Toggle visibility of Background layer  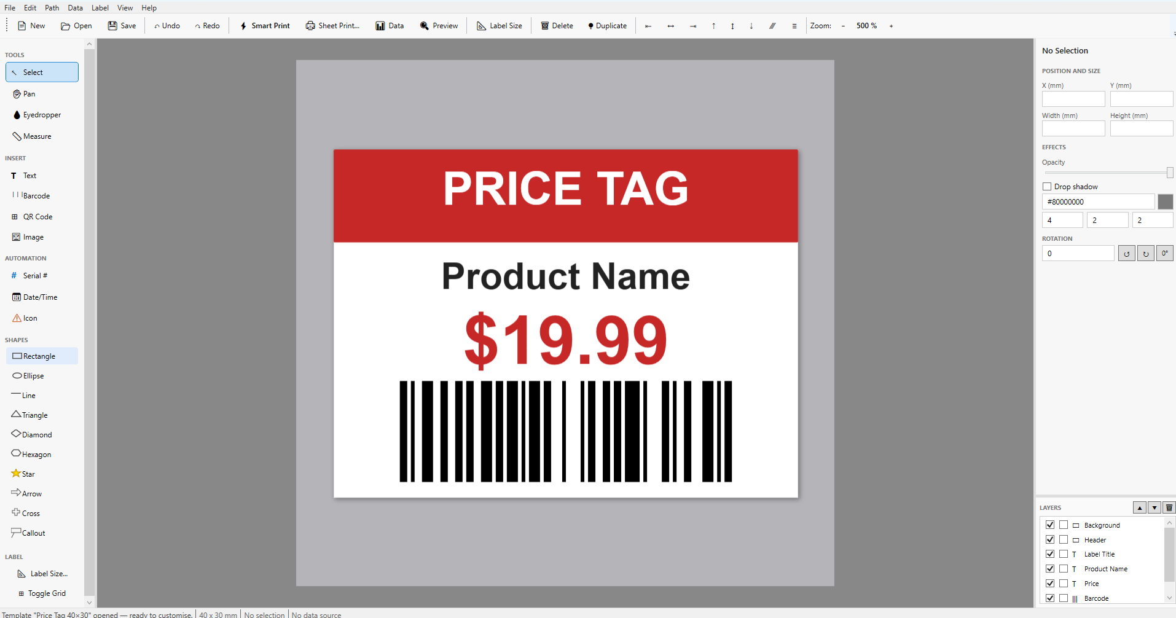1050,525
